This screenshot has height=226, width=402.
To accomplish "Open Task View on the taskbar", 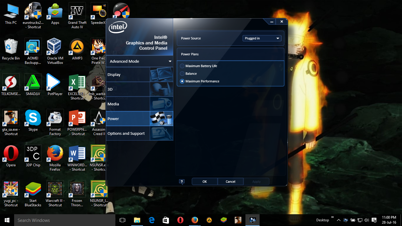I will (x=122, y=220).
